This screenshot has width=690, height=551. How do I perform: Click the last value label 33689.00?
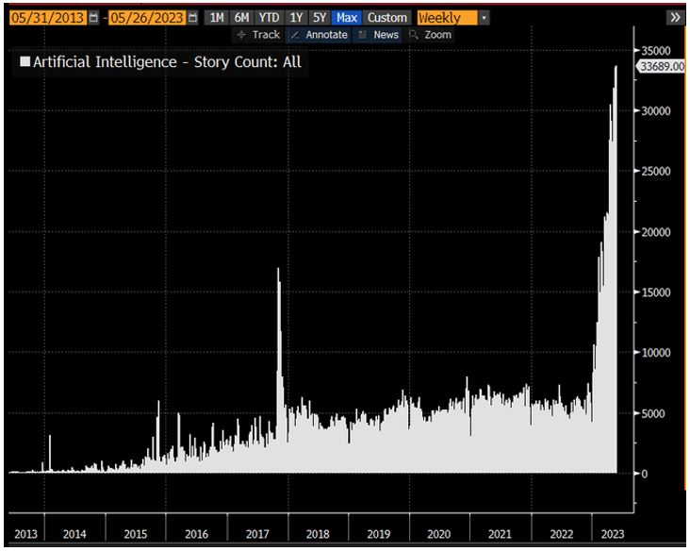[x=662, y=66]
